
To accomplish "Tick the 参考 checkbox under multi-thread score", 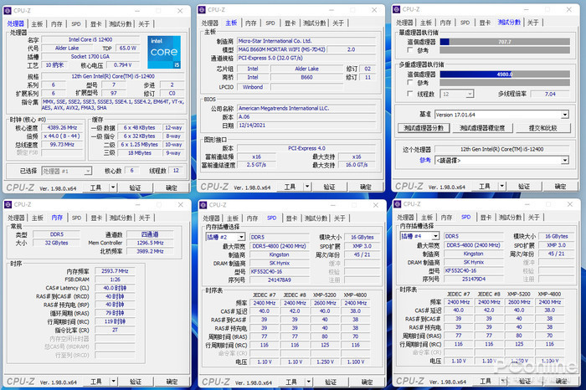I will [409, 82].
